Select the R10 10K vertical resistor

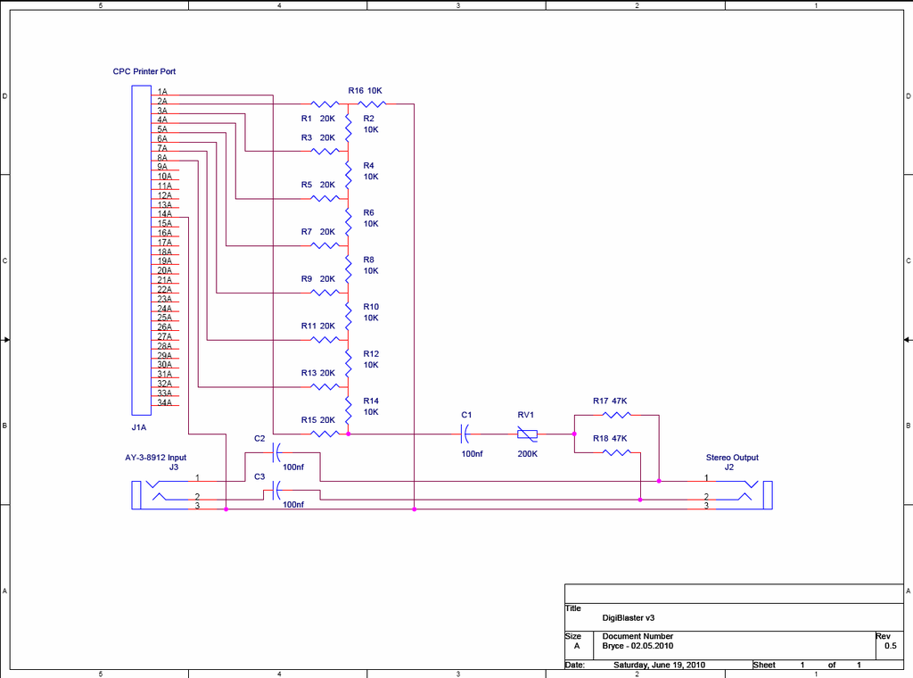(349, 317)
